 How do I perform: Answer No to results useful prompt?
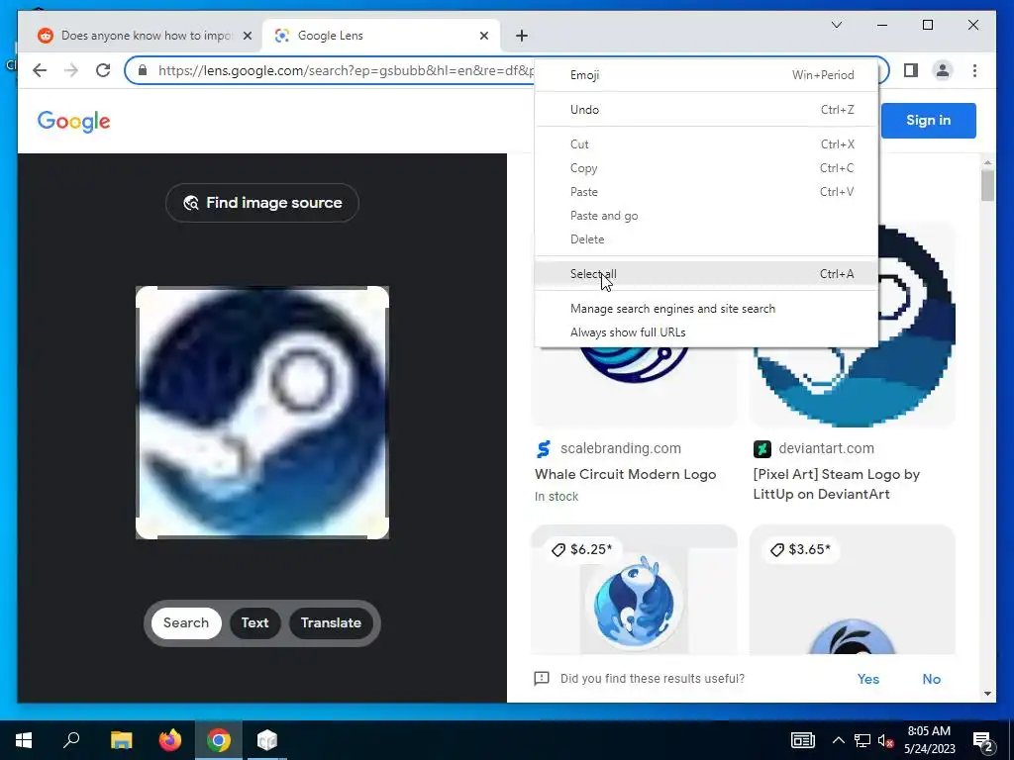[931, 679]
